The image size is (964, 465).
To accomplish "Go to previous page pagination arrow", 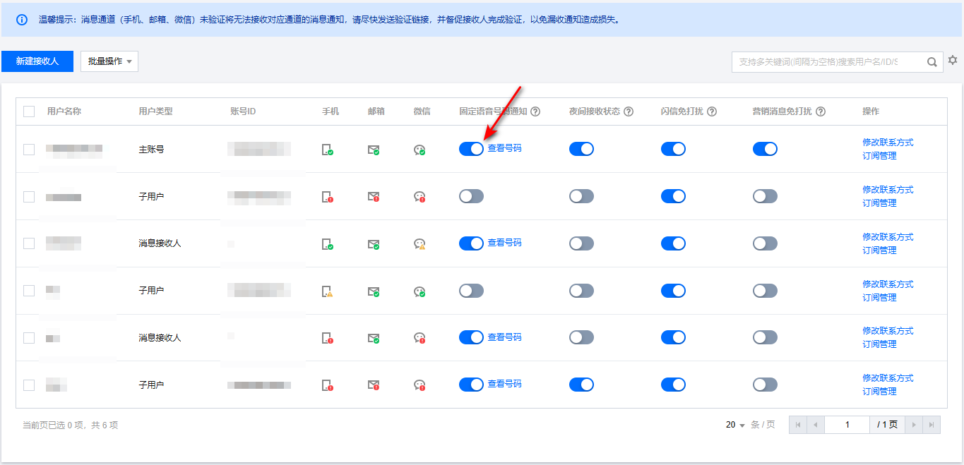I will (x=816, y=425).
